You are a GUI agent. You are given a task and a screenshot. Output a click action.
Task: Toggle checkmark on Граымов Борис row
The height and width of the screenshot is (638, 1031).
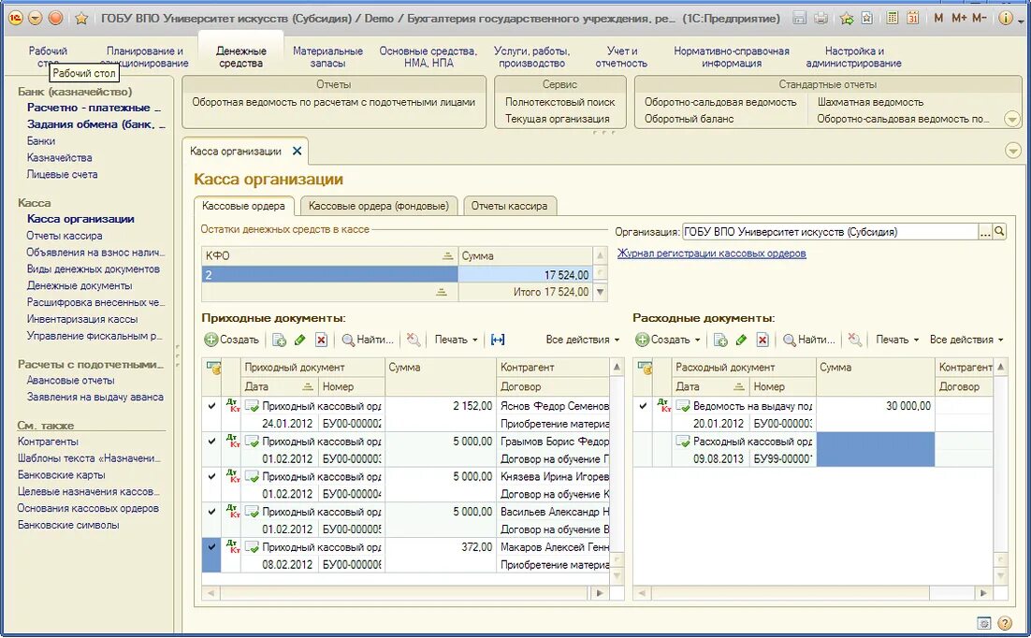(211, 442)
